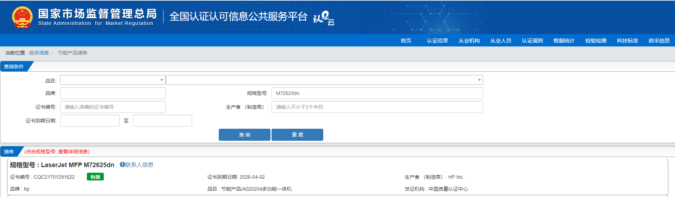Image resolution: width=675 pixels, height=197 pixels.
Task: Click the 节能产品/A020204多功能一体机 category text
Action: pos(256,189)
